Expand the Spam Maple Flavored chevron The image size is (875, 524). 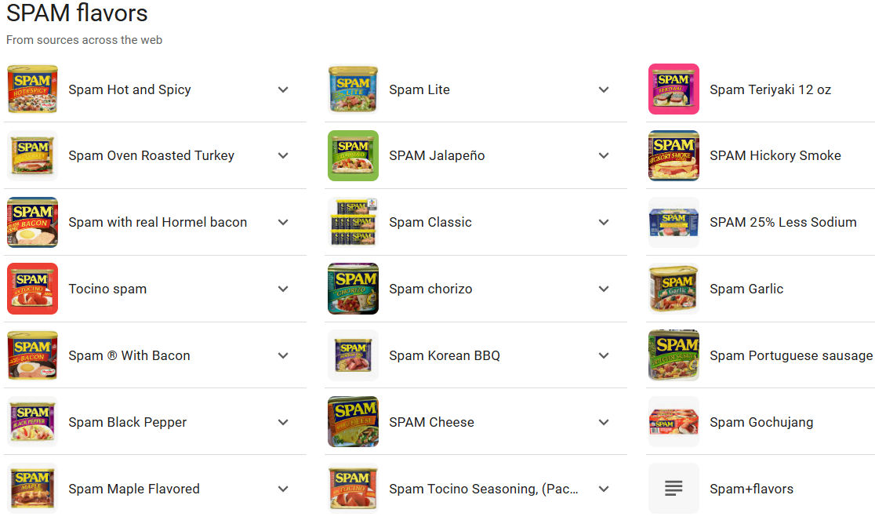tap(283, 489)
